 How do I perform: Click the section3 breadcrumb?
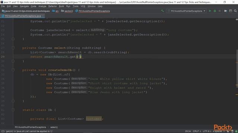68,11
